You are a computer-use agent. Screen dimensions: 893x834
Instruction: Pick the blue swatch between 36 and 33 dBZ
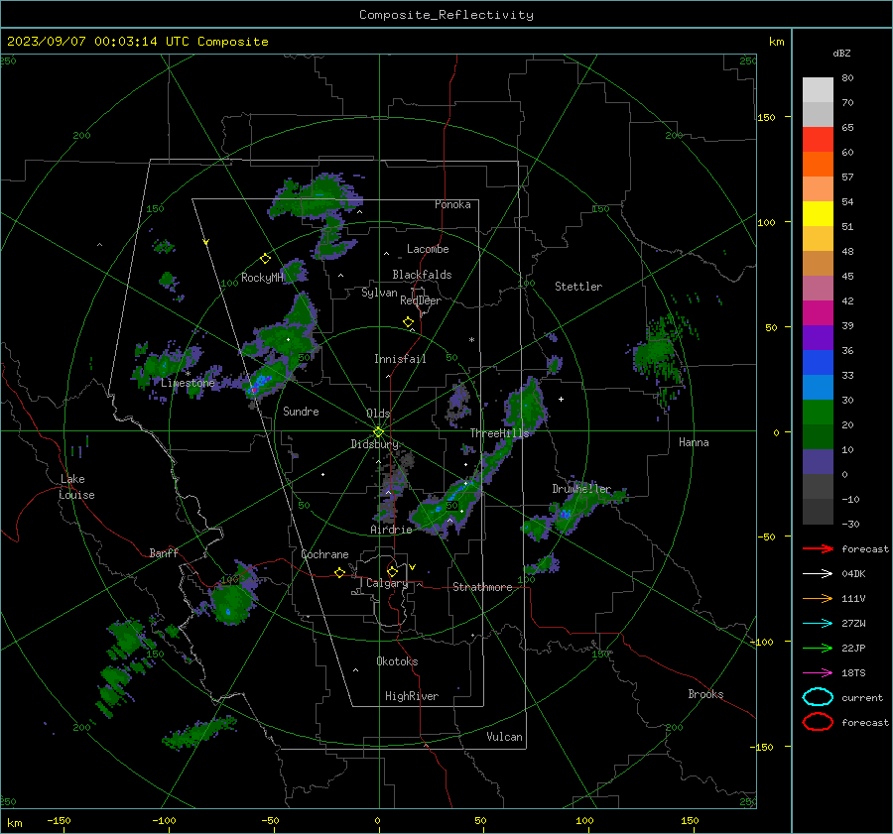pos(818,362)
